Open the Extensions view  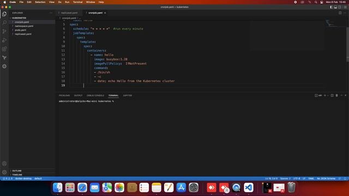pos(4,49)
